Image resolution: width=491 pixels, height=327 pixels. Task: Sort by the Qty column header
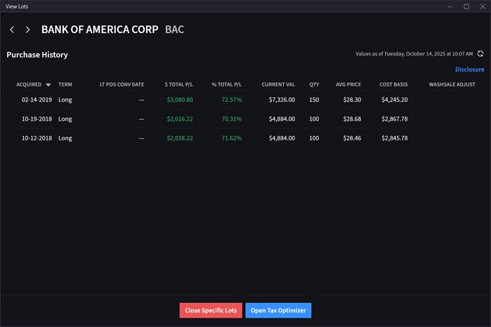pyautogui.click(x=314, y=85)
